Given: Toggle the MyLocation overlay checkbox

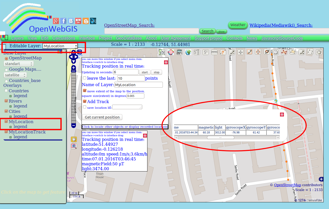Looking at the screenshot, I should [x=6, y=122].
